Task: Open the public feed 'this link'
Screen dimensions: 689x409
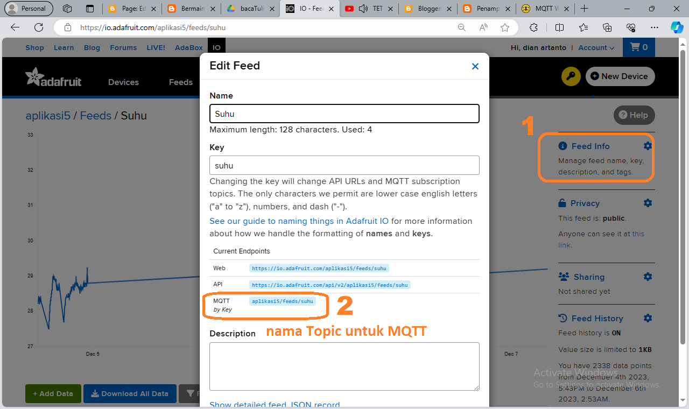Action: pos(601,239)
